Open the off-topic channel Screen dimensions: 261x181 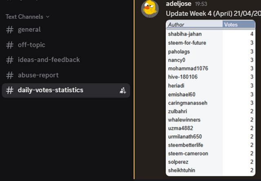pos(66,45)
